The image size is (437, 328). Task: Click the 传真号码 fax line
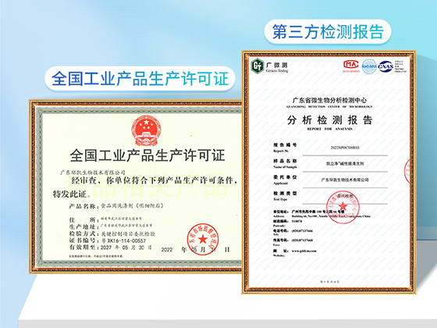[293, 240]
